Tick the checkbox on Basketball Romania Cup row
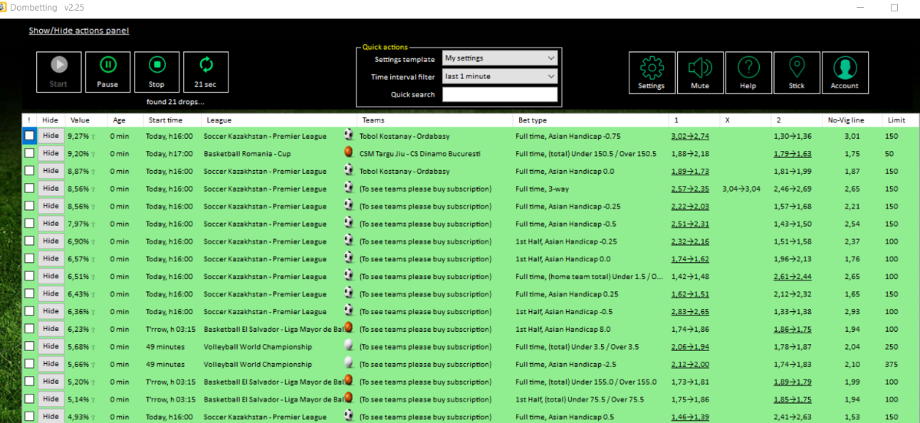920x423 pixels. click(30, 153)
